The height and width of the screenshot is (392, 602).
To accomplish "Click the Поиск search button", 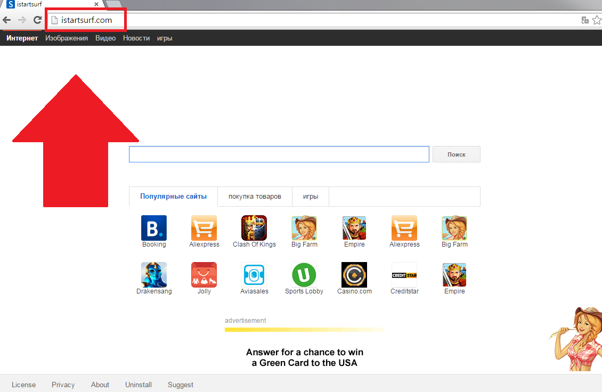I will point(457,154).
